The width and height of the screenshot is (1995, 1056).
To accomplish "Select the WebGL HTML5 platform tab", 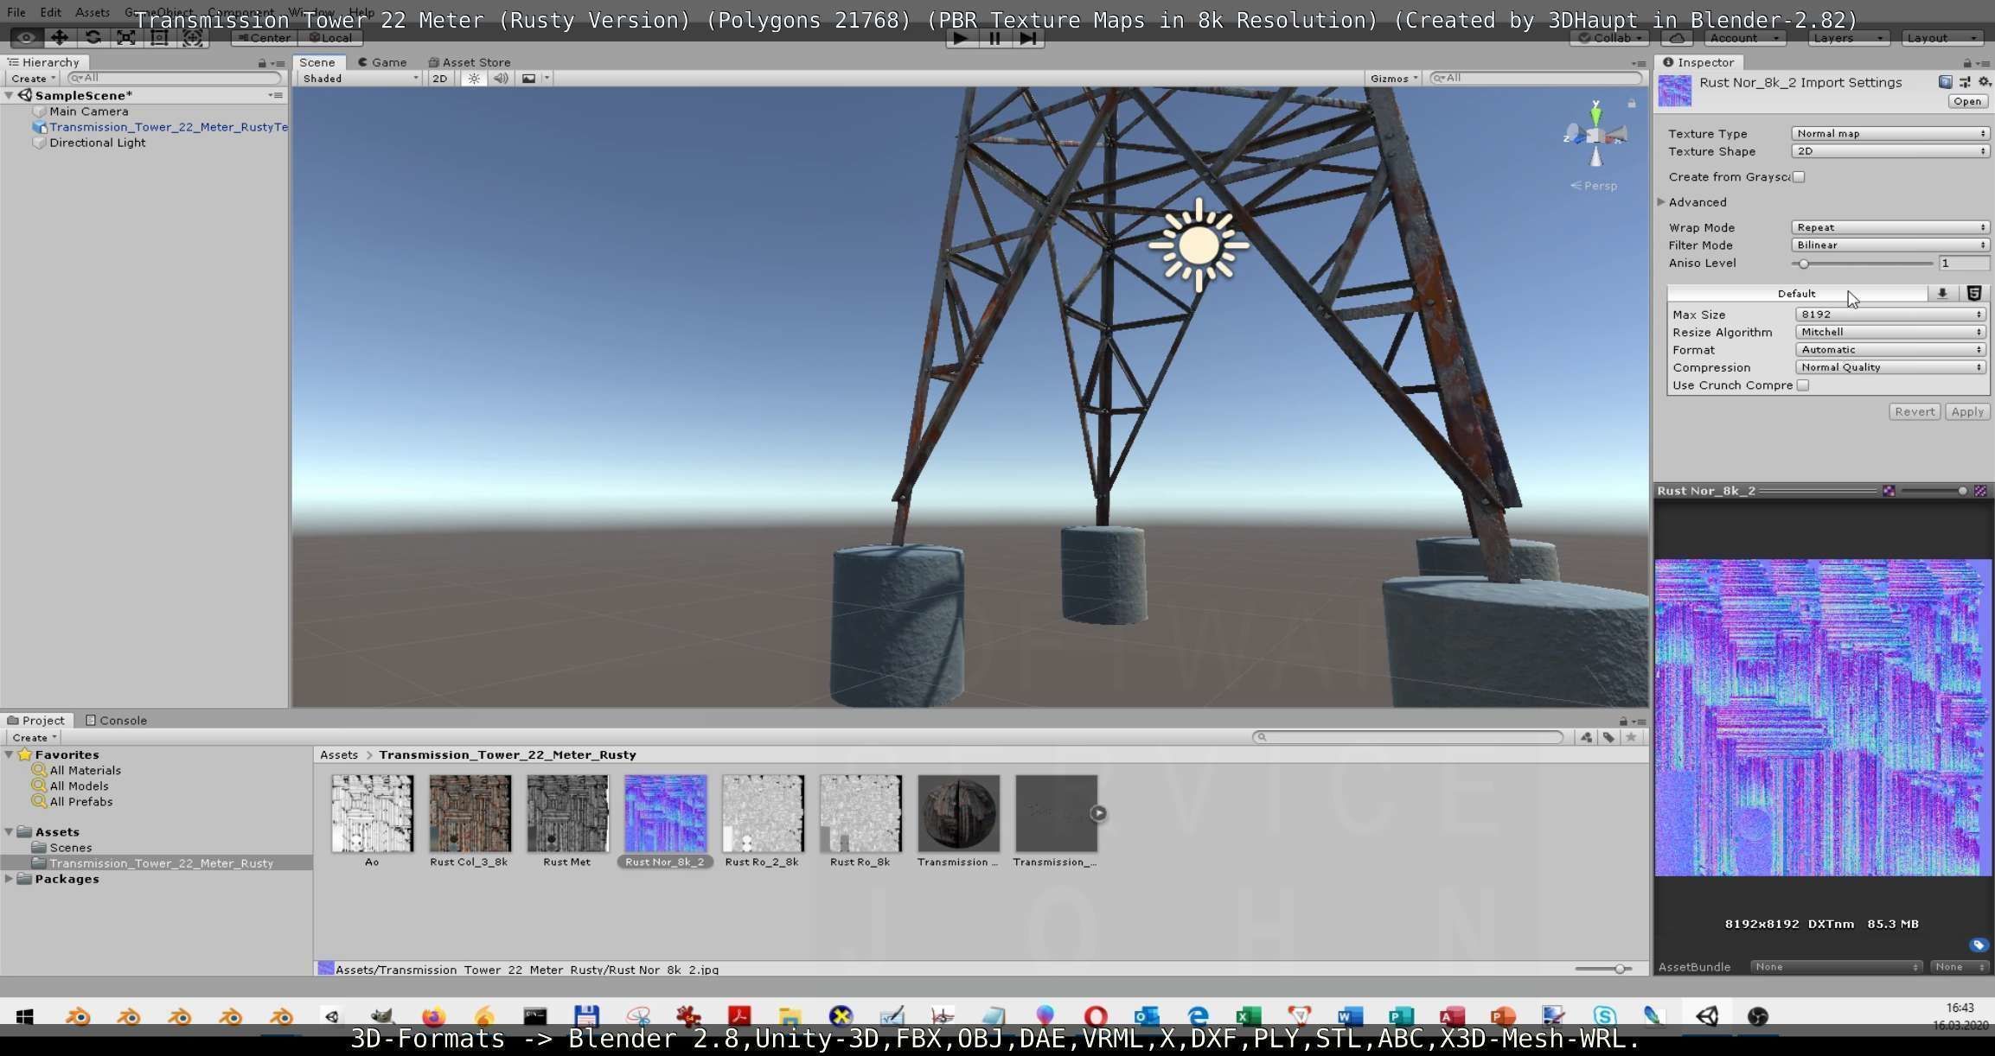I will [x=1974, y=294].
